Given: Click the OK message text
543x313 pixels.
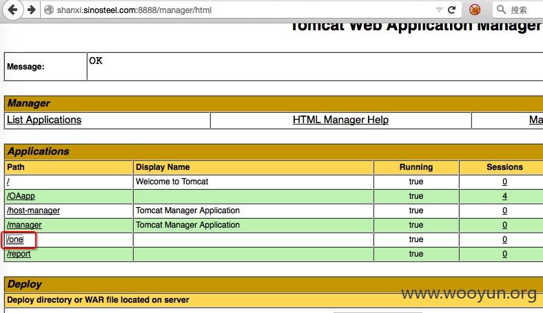Looking at the screenshot, I should (x=96, y=61).
